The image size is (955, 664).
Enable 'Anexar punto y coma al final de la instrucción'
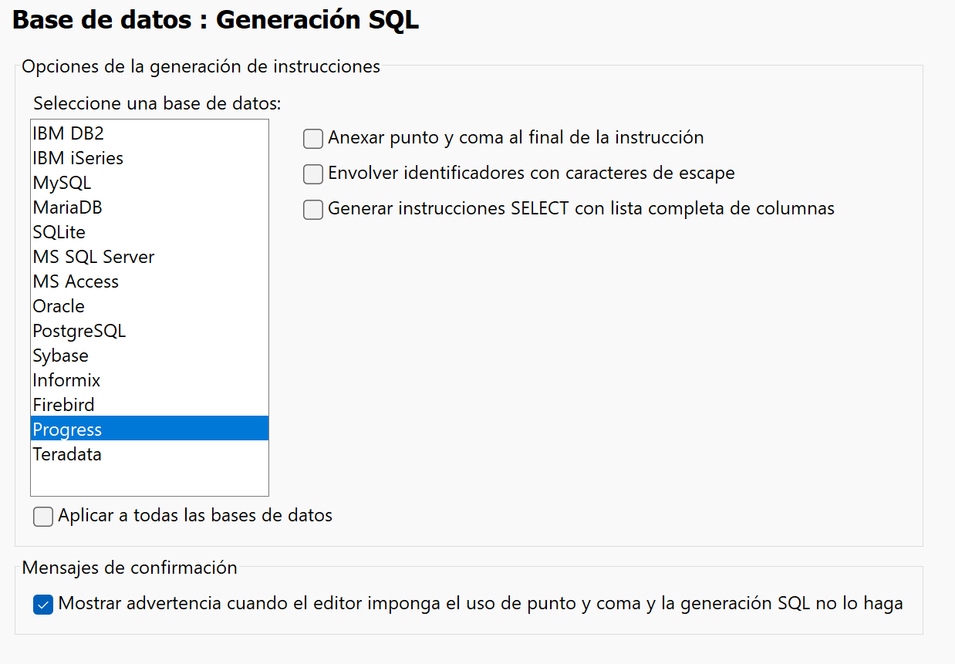(312, 138)
